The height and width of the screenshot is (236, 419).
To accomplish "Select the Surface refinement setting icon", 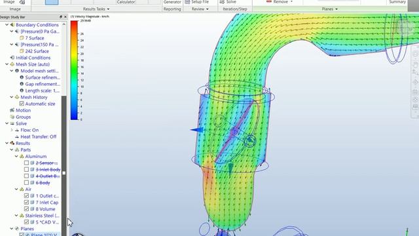I will (x=22, y=77).
